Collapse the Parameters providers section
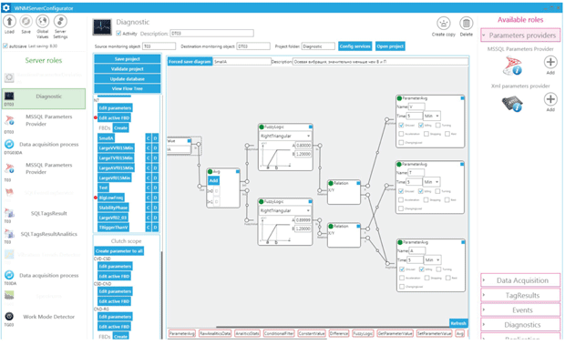This screenshot has width=565, height=345. (x=520, y=36)
